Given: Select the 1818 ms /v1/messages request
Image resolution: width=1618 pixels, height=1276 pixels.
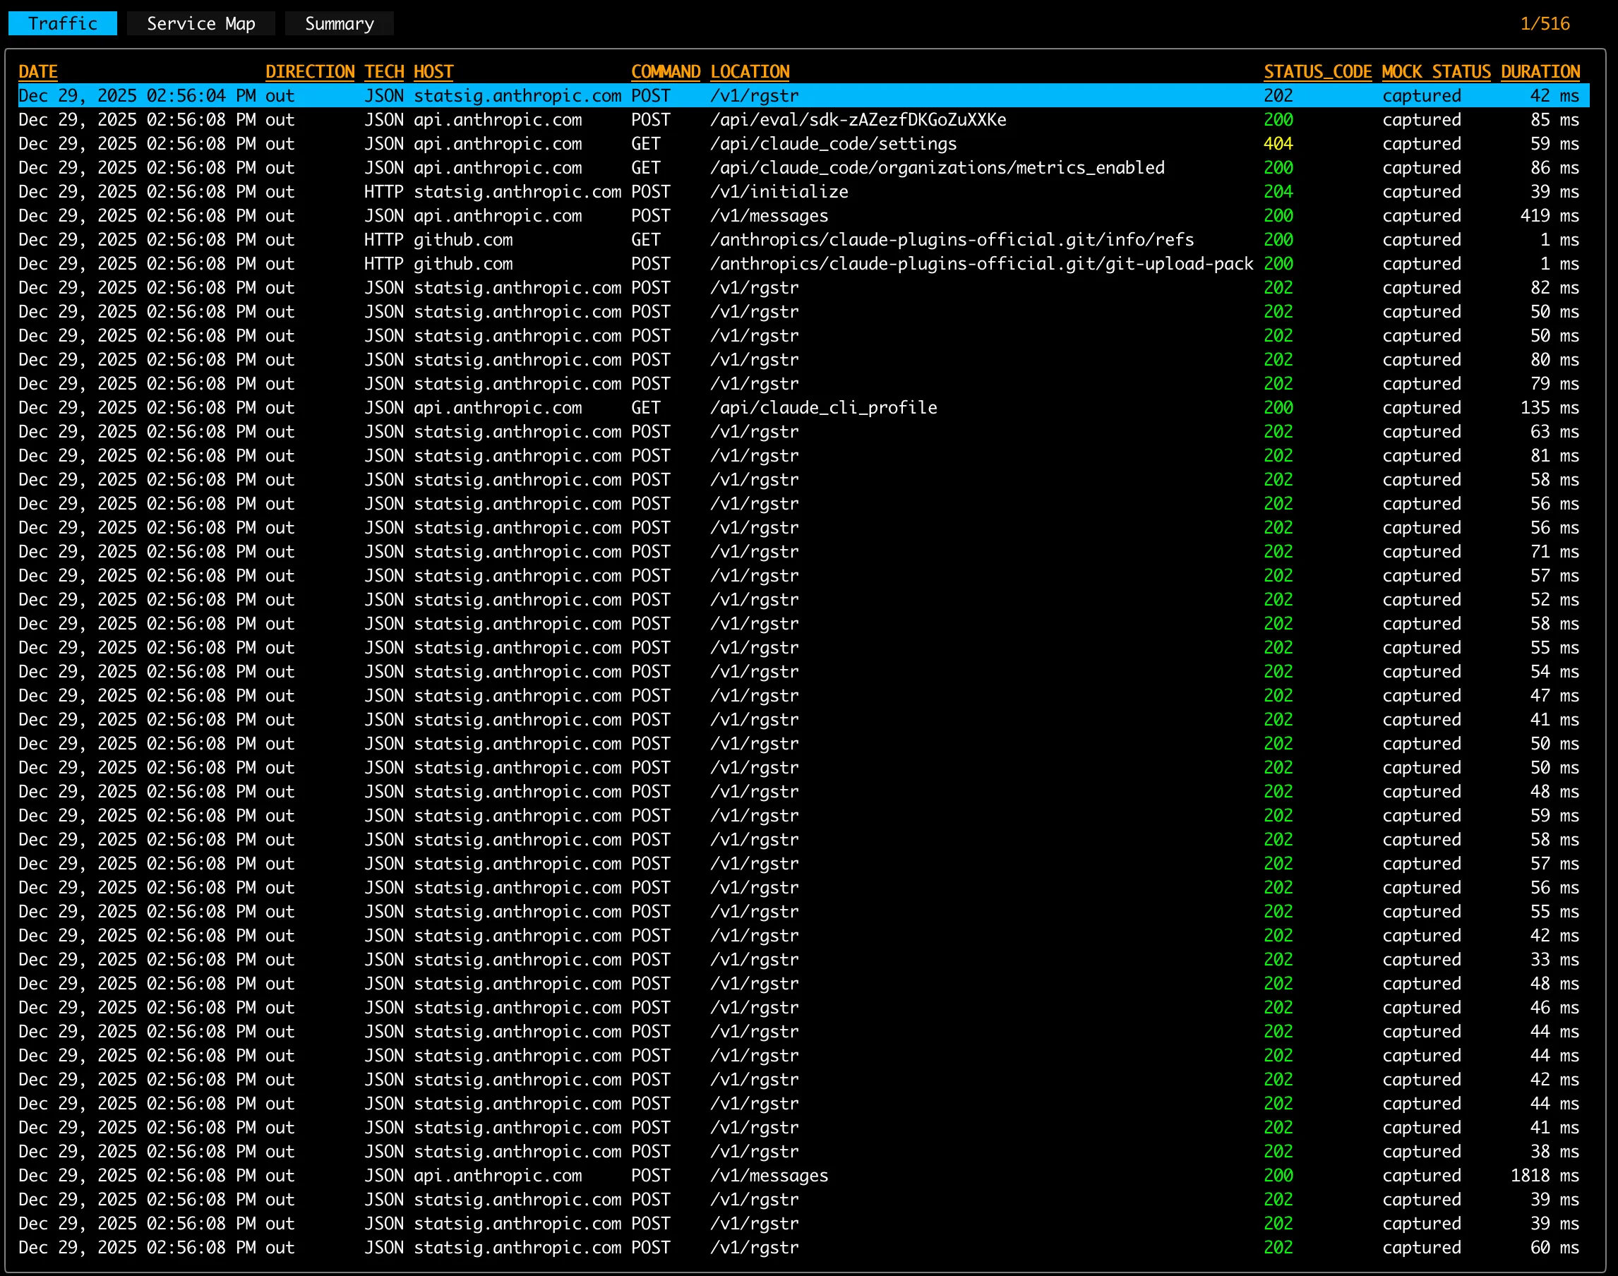Looking at the screenshot, I should point(748,1175).
